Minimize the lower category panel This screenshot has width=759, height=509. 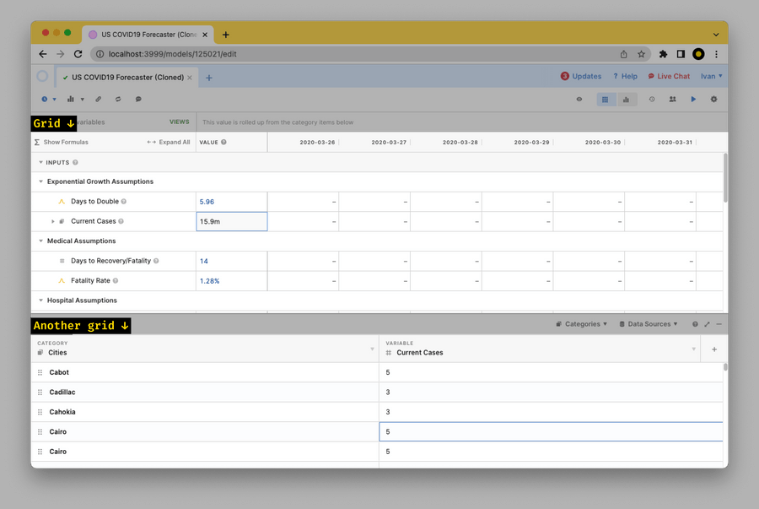point(719,324)
